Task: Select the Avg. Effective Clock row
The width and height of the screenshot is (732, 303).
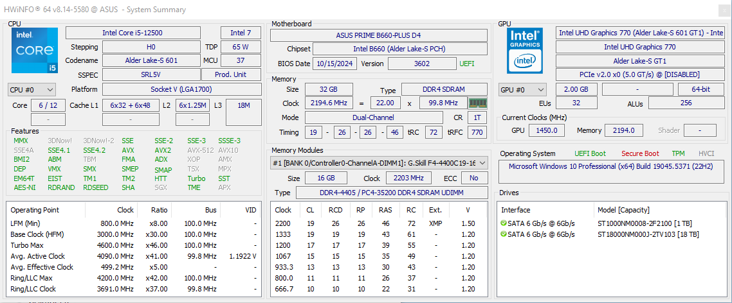Action: [134, 267]
